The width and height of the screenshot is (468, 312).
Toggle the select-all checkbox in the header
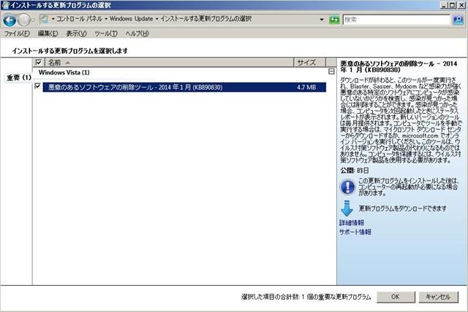point(38,62)
